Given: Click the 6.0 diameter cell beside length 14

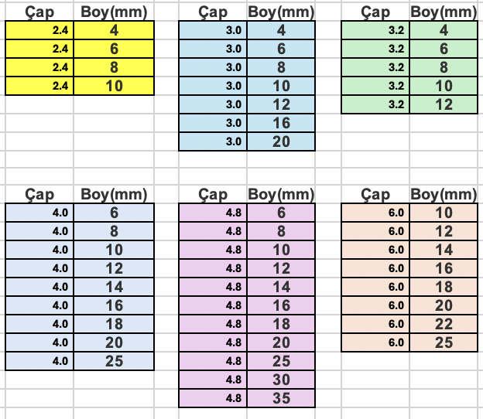Looking at the screenshot, I should (x=375, y=250).
